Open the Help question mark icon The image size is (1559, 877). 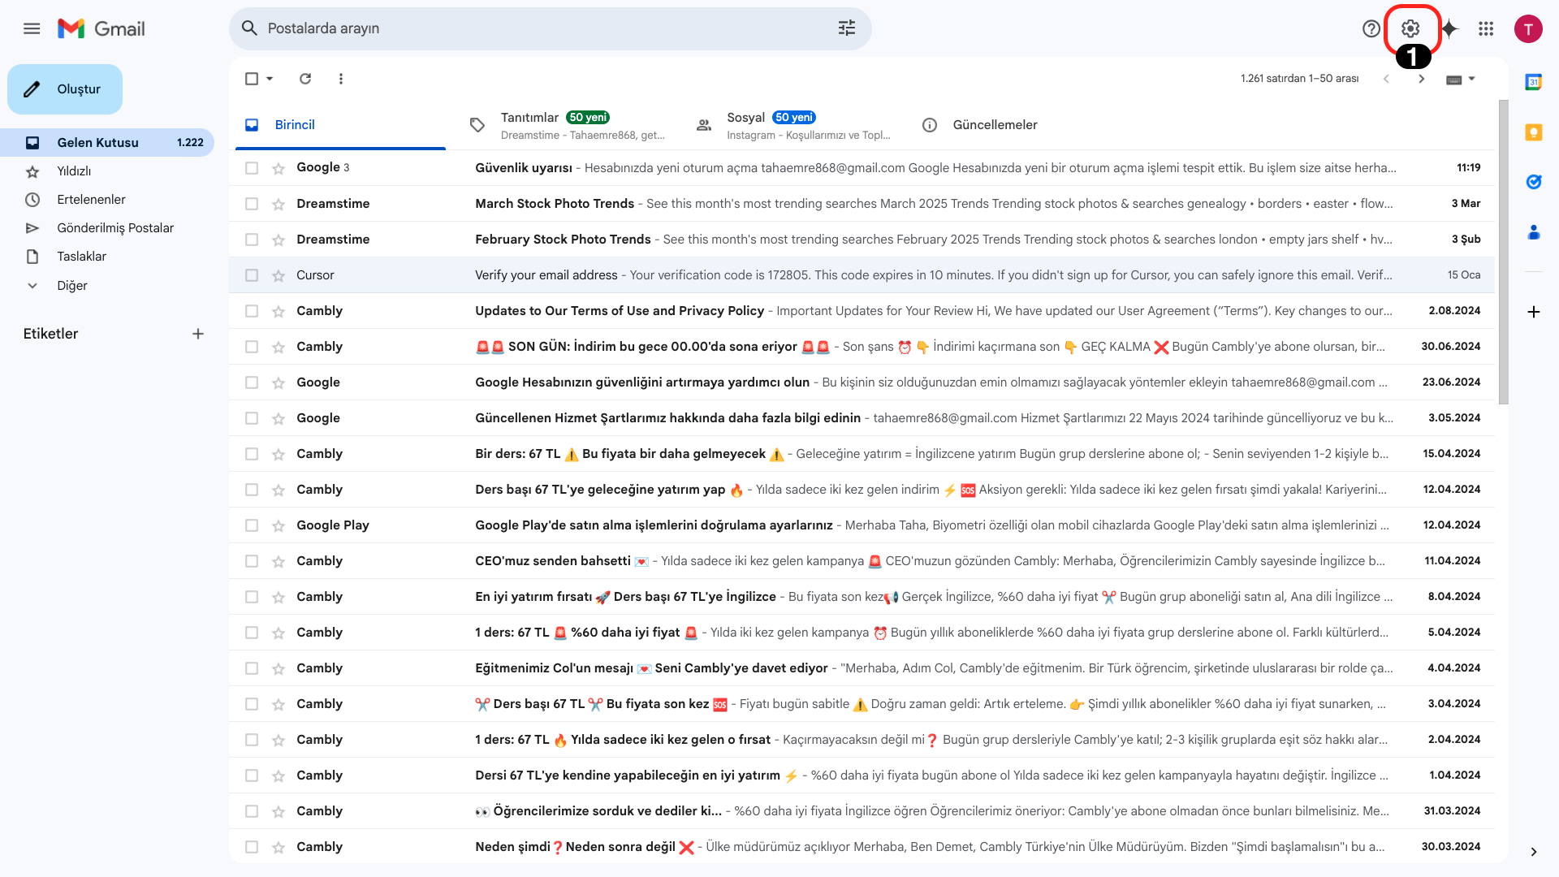pyautogui.click(x=1371, y=29)
